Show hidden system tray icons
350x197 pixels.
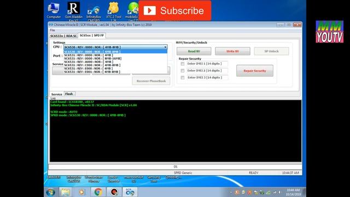(231, 192)
